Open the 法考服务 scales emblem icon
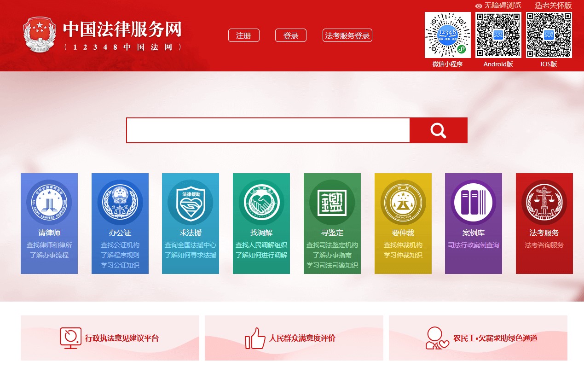 tap(544, 202)
